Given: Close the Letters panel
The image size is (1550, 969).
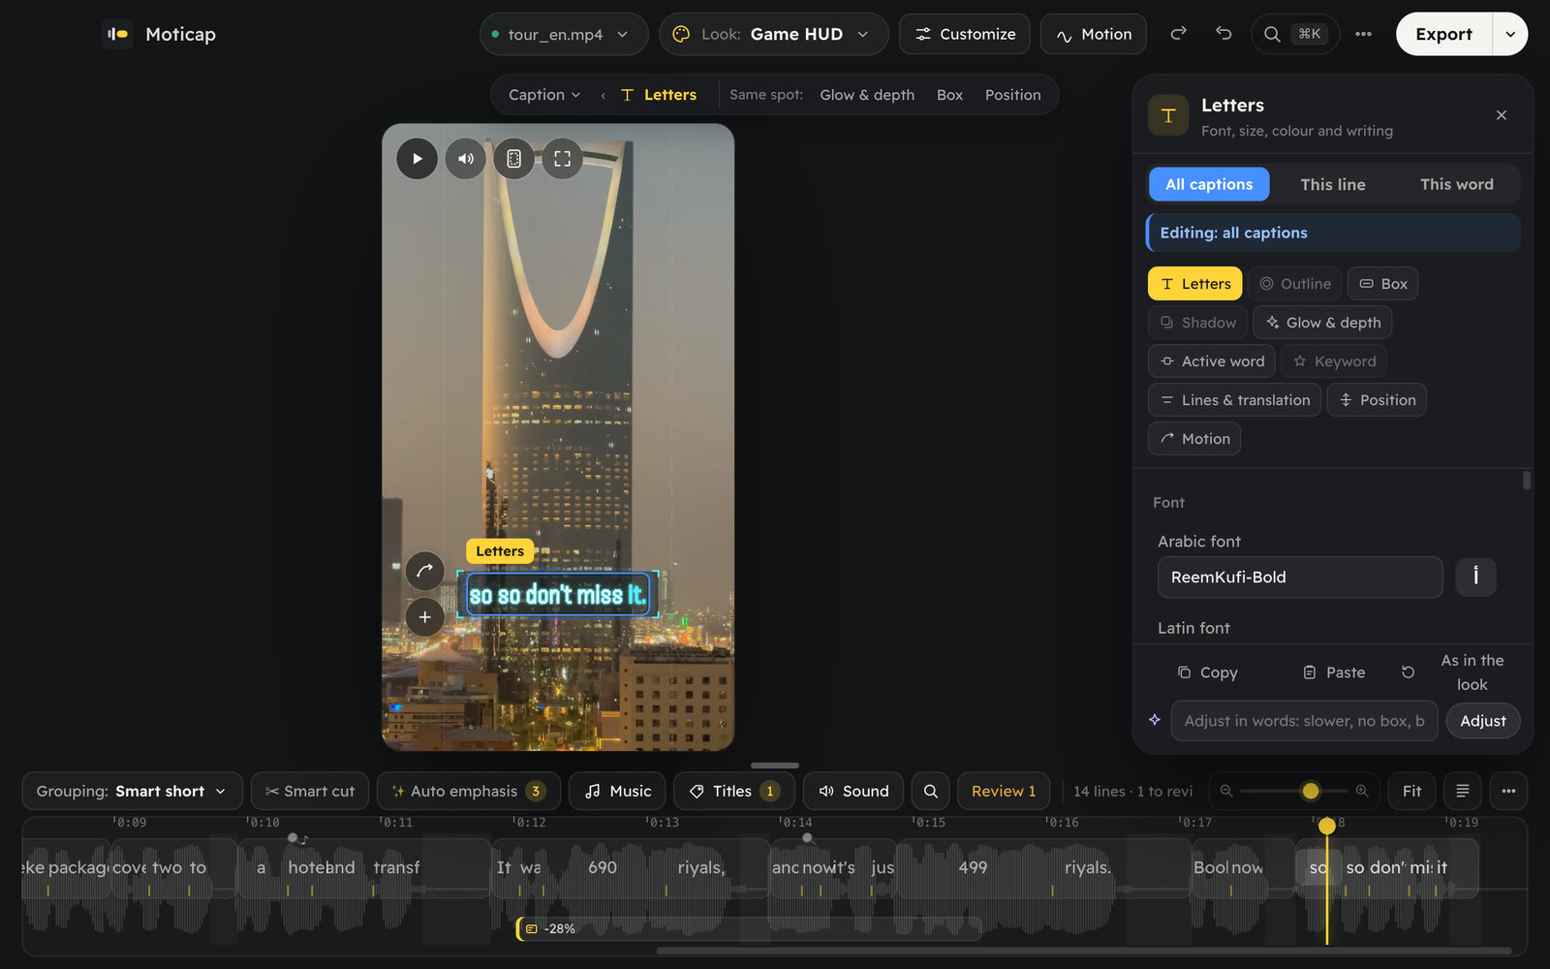Looking at the screenshot, I should click(1502, 115).
